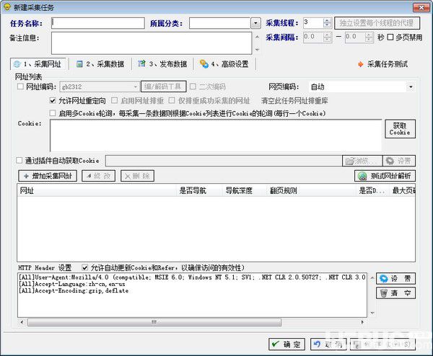This screenshot has height=356, width=433.
Task: Enable the 网址编码 checkbox
Action: coord(20,86)
